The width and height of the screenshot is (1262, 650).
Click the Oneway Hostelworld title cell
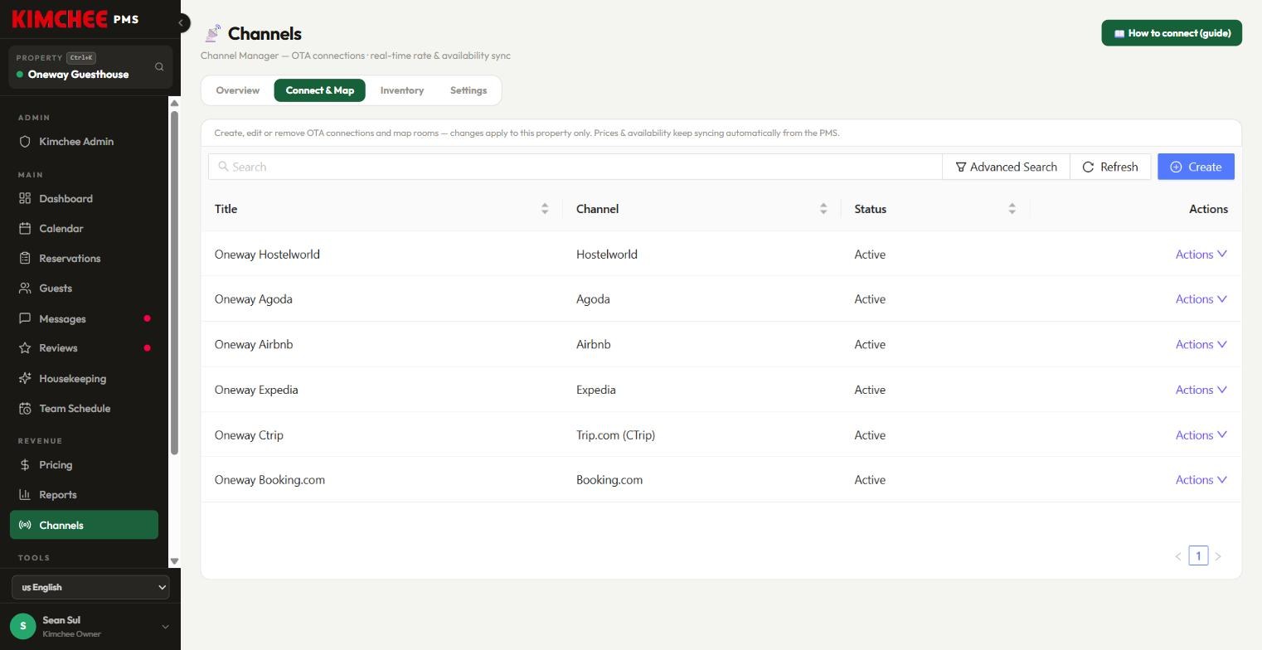point(267,255)
